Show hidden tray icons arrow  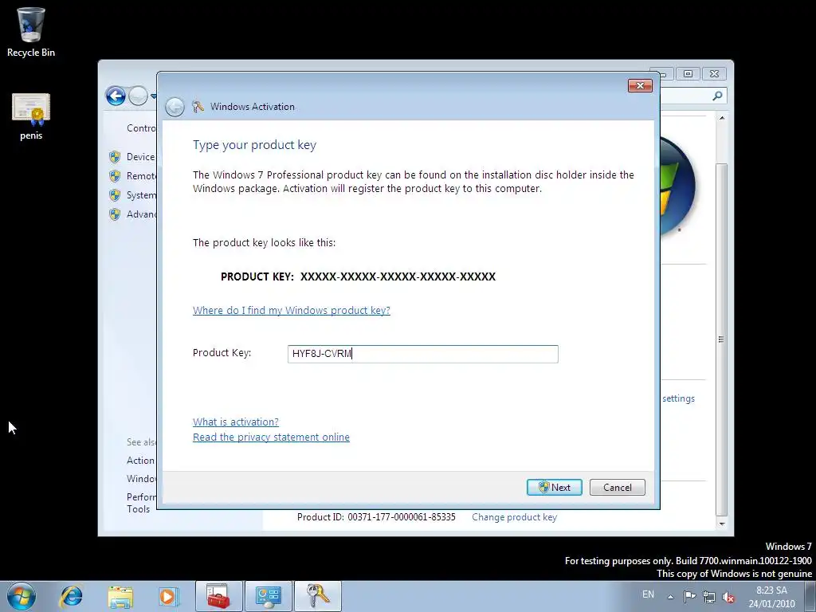coord(670,596)
